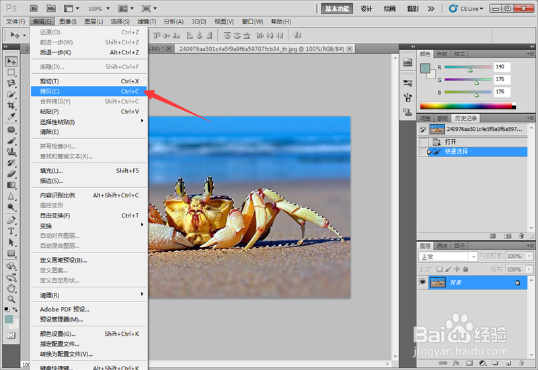Select the Rectangular Marquee tool
The width and height of the screenshot is (538, 370).
click(x=11, y=73)
